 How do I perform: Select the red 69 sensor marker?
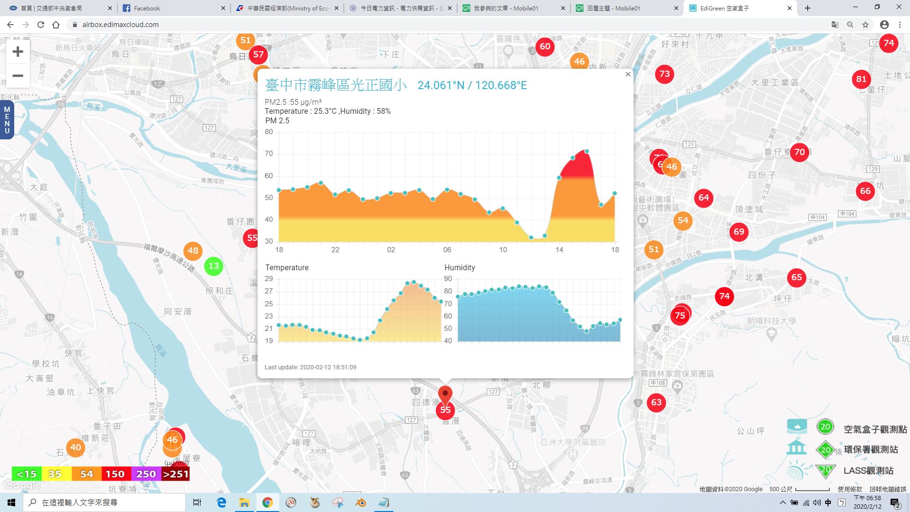739,232
